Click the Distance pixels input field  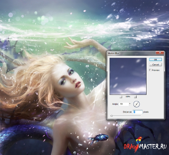138,112
